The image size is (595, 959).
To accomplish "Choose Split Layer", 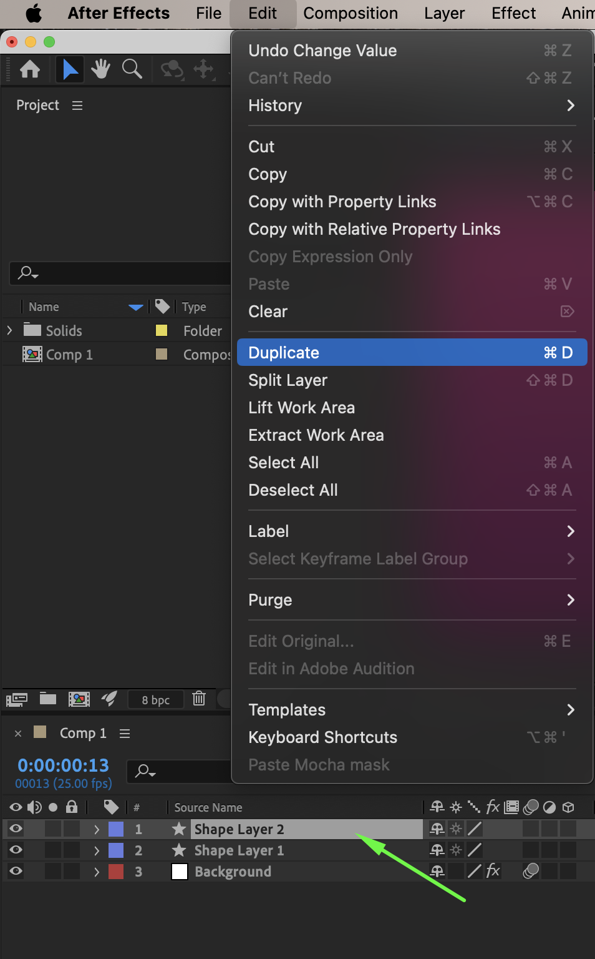I will (412, 380).
